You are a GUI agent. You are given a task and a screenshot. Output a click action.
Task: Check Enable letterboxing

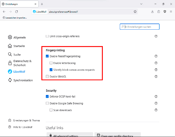tap(51, 63)
